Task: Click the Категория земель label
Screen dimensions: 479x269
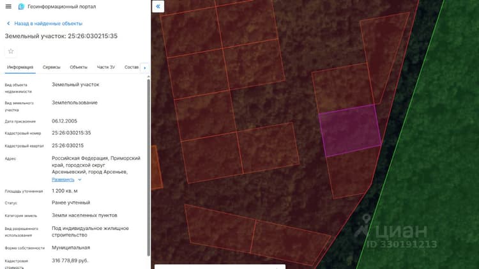Action: pos(21,216)
